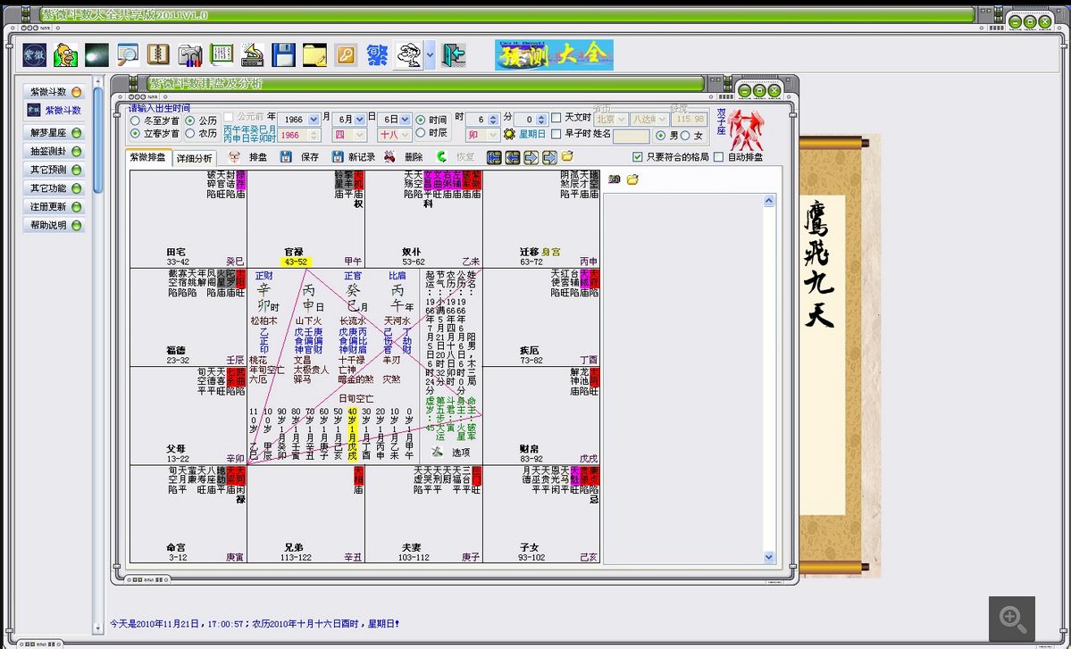Switch to the 详细分析 tab

pyautogui.click(x=194, y=158)
